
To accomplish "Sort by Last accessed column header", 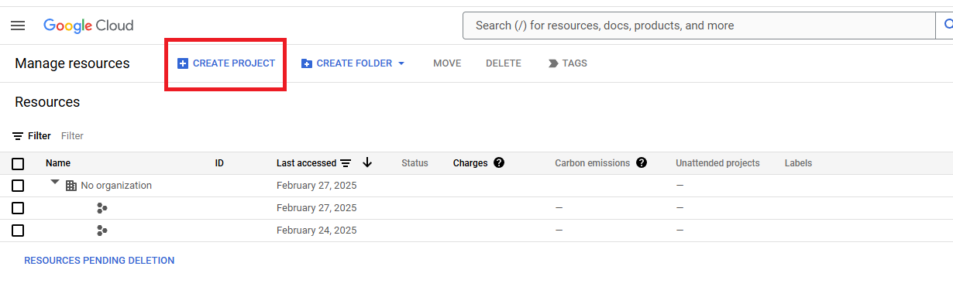I will coord(306,163).
